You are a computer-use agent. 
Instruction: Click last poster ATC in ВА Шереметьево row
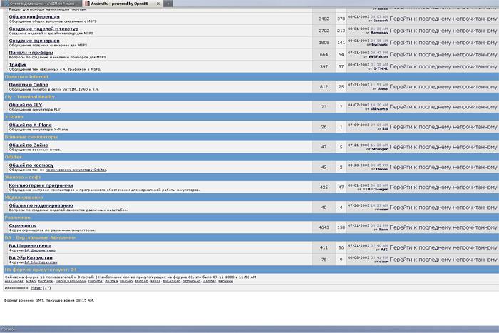pos(384,250)
